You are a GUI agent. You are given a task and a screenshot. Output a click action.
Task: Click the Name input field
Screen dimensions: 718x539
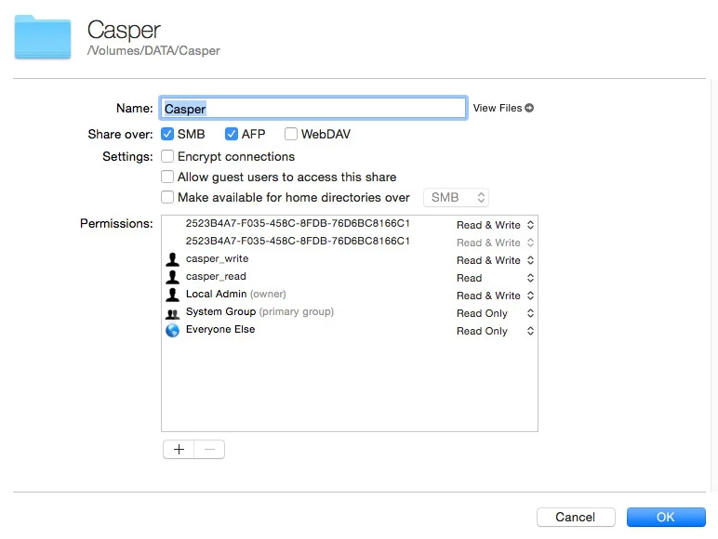[313, 109]
